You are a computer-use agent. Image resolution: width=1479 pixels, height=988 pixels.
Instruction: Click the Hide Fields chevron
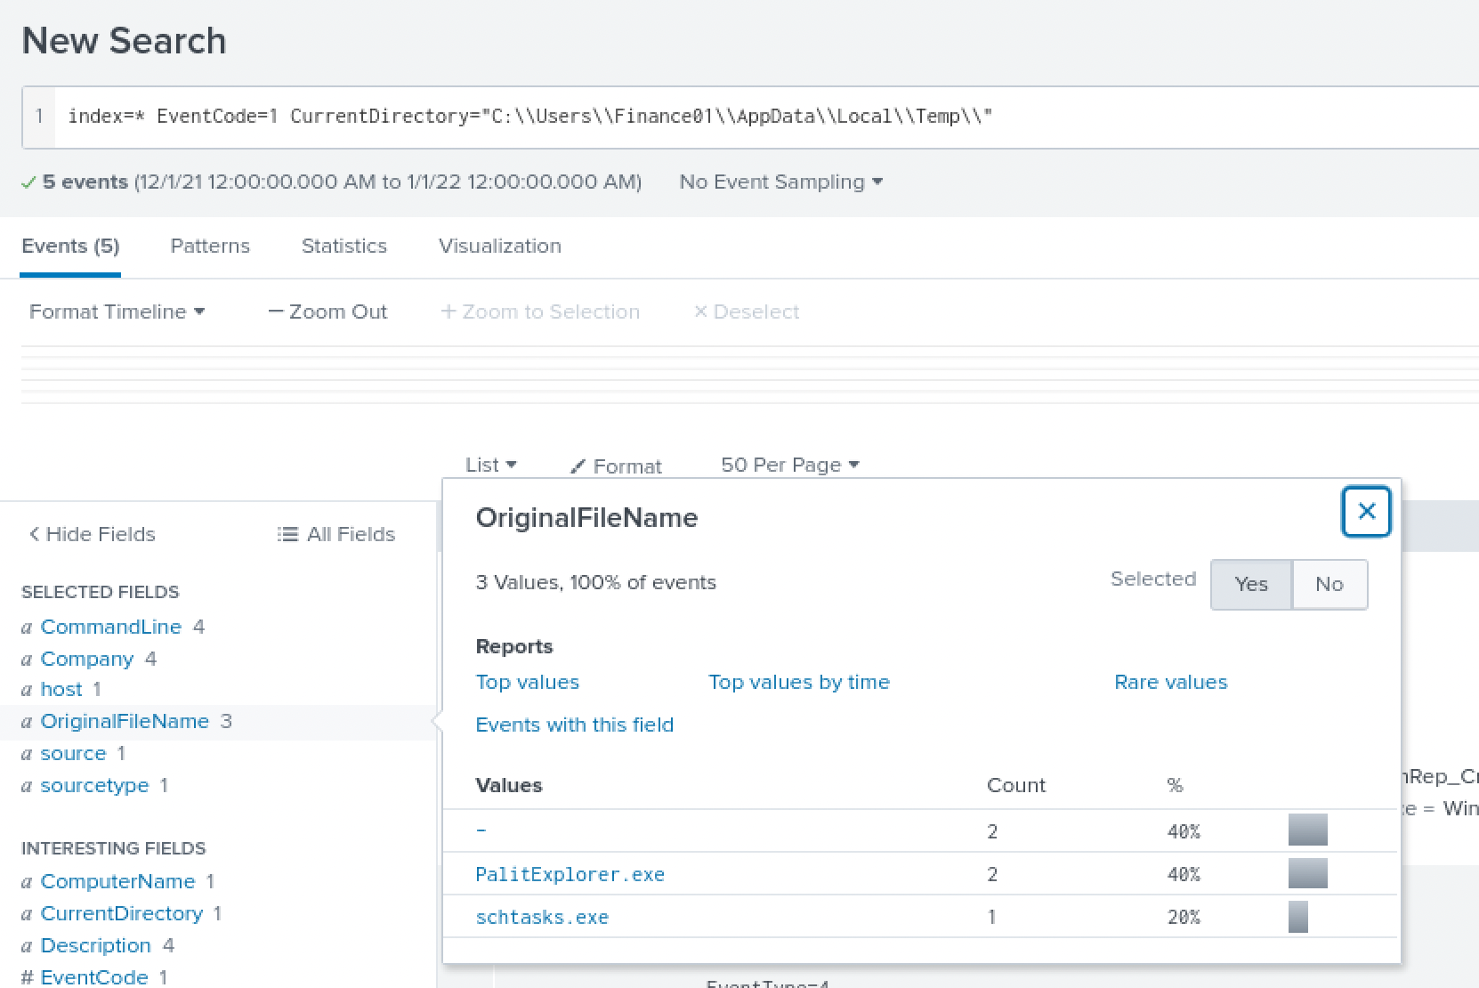(34, 534)
